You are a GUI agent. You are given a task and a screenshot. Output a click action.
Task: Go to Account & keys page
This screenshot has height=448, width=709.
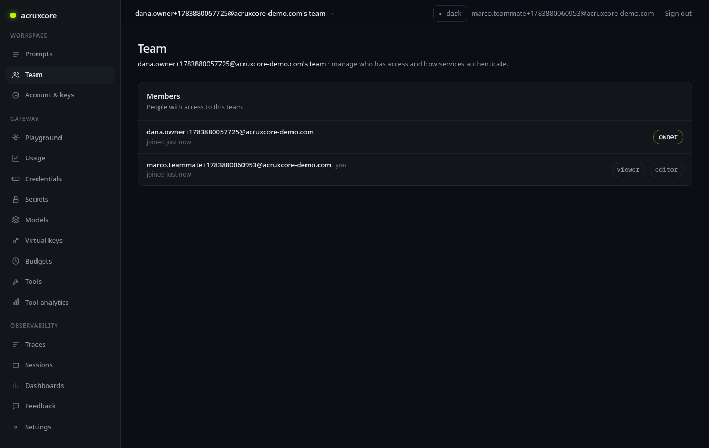click(60, 95)
